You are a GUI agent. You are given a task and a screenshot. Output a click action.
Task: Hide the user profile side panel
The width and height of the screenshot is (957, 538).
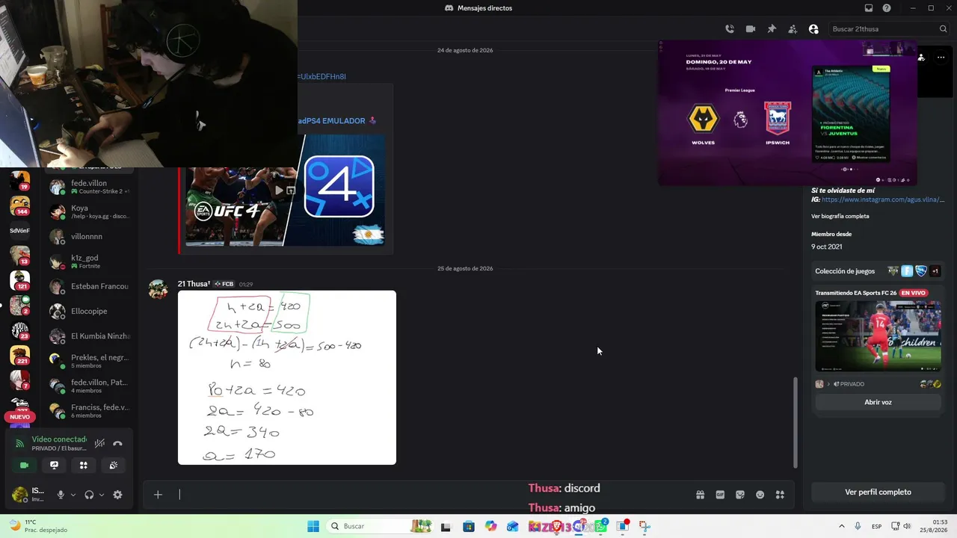pos(813,29)
